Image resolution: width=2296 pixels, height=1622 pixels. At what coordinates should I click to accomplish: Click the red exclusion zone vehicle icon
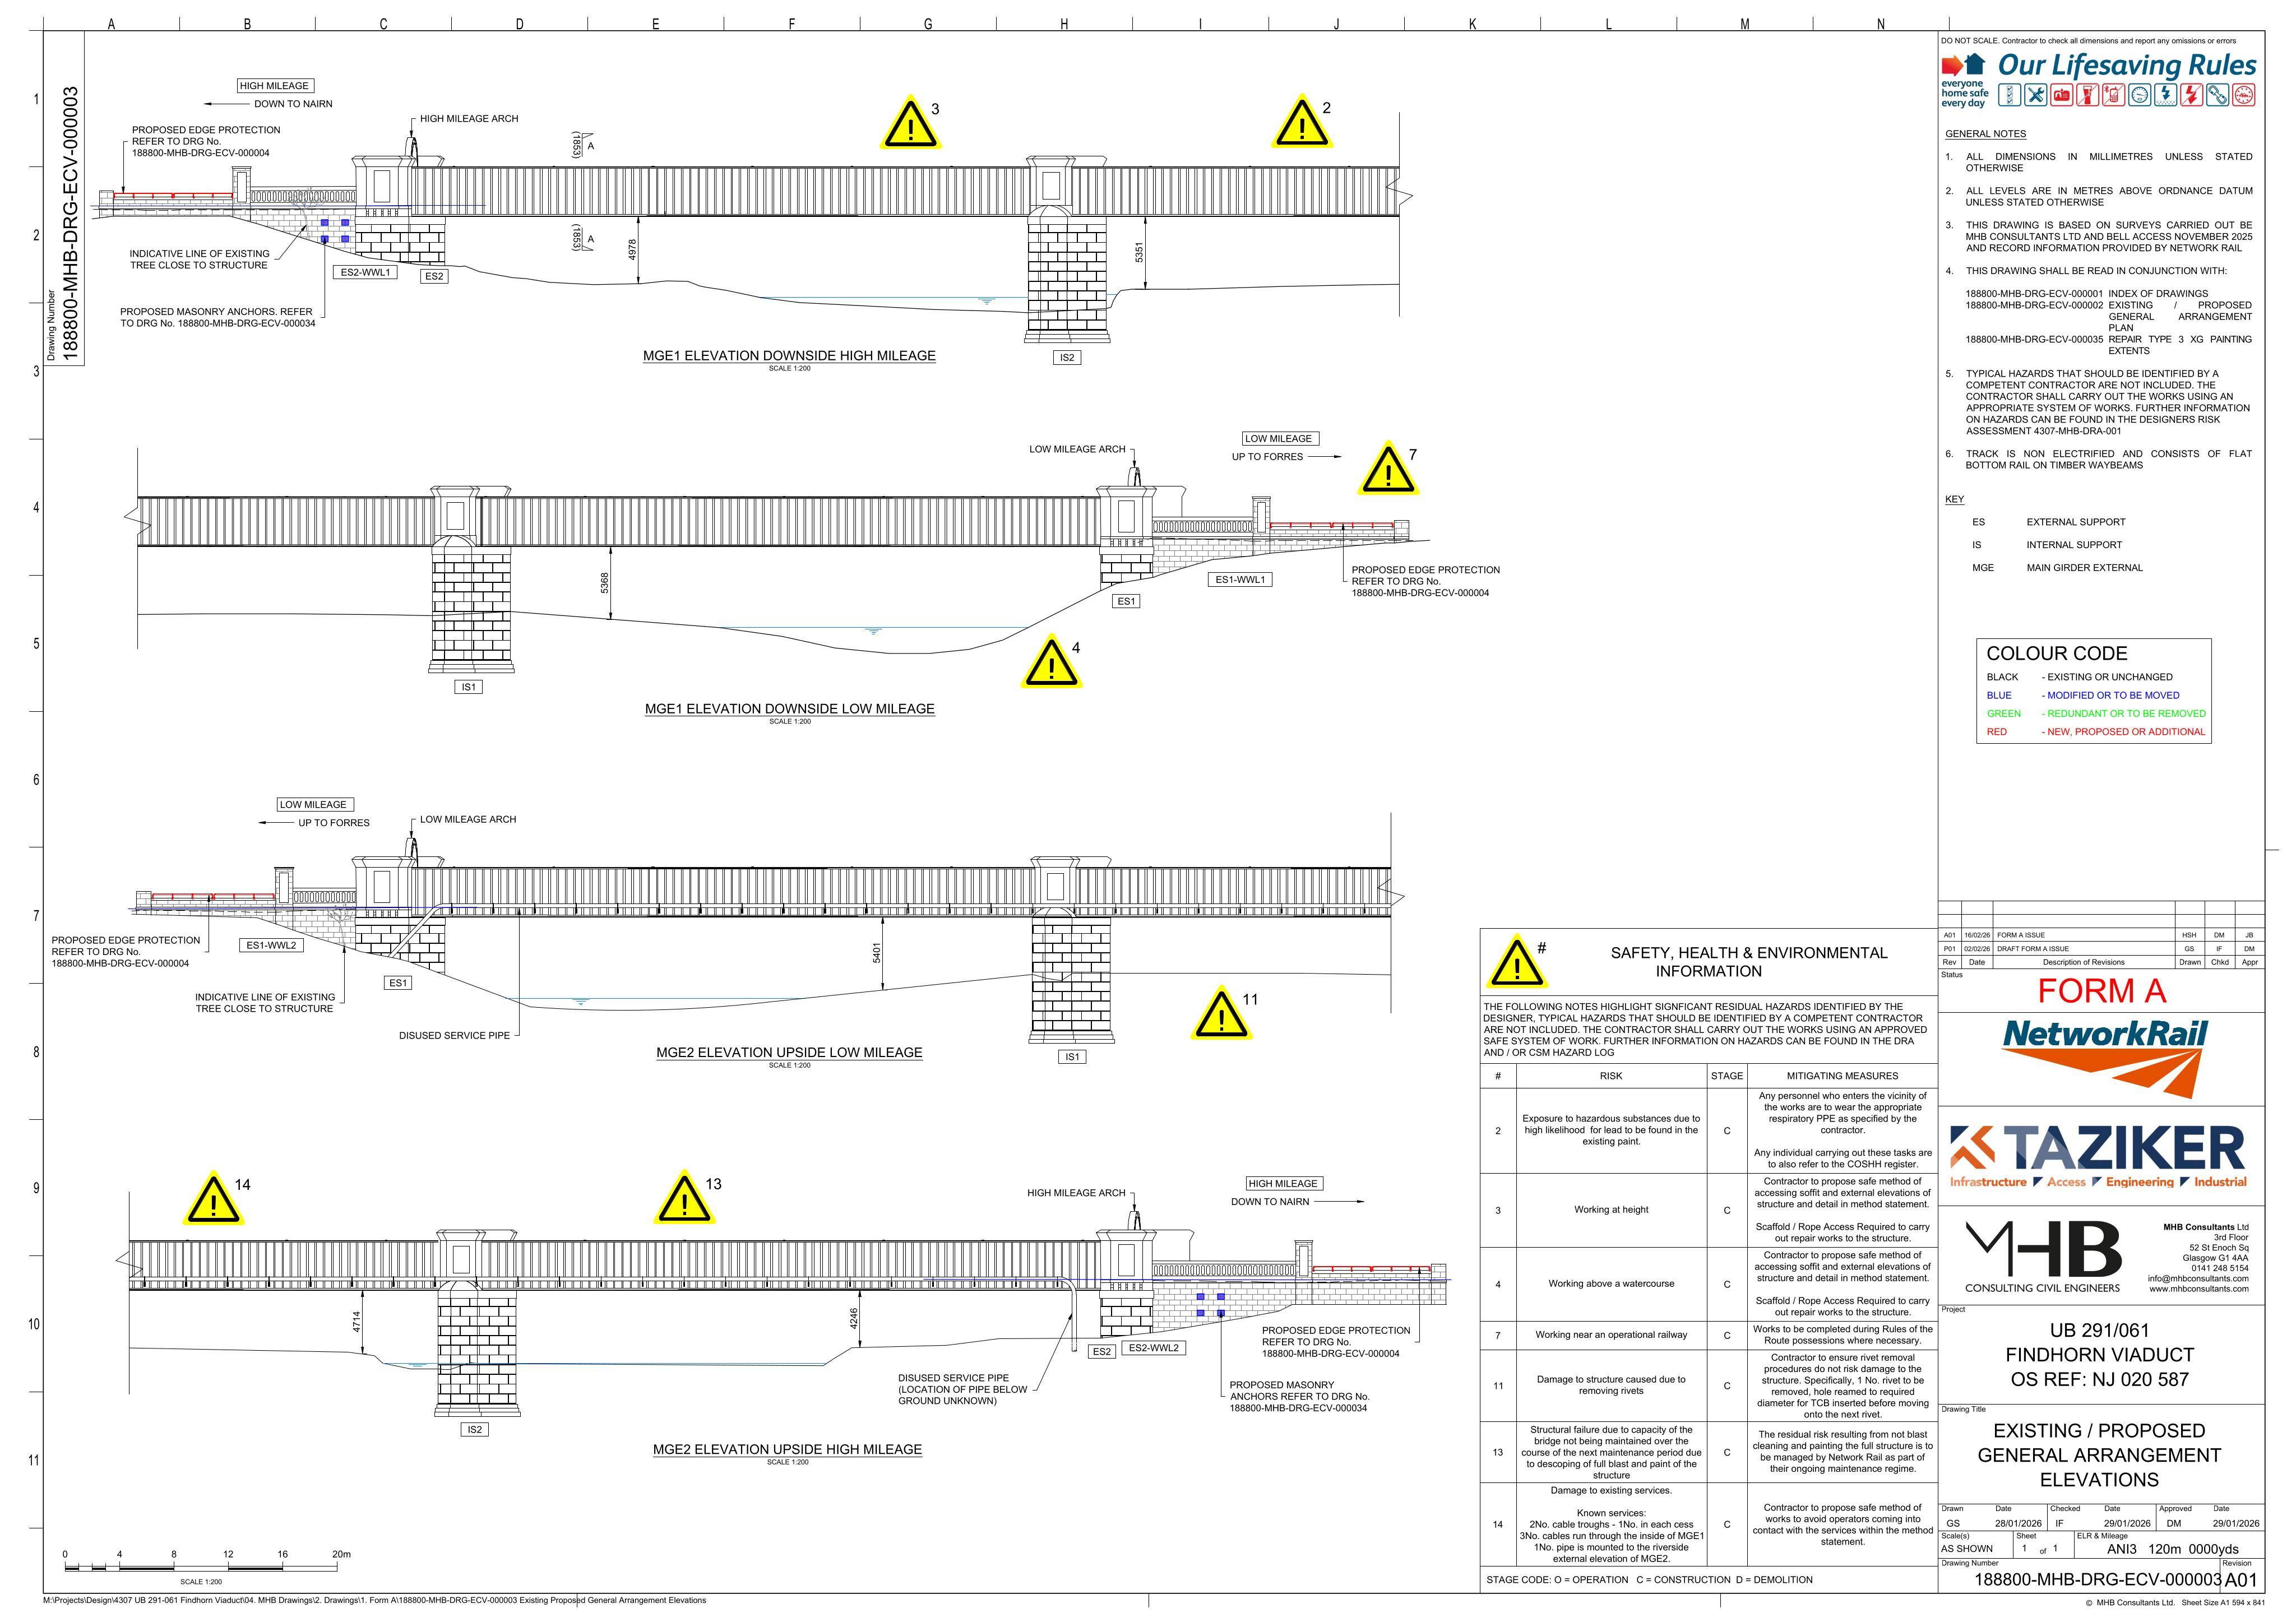[2244, 95]
